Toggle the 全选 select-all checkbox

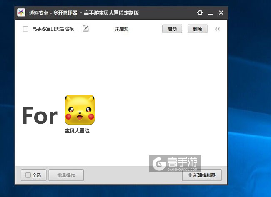[x=28, y=175]
